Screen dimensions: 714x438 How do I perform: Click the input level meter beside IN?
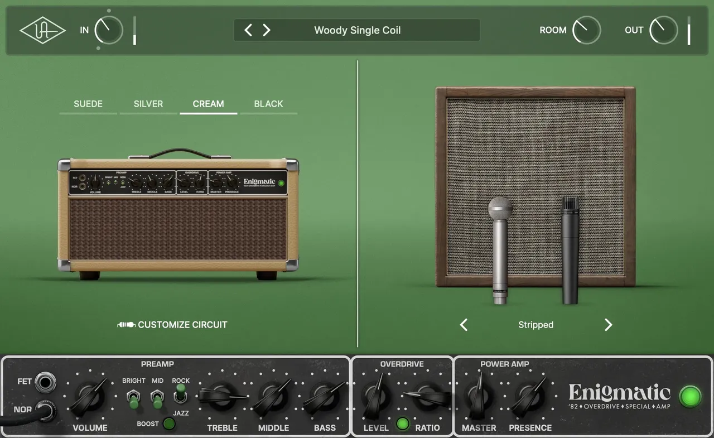click(134, 31)
